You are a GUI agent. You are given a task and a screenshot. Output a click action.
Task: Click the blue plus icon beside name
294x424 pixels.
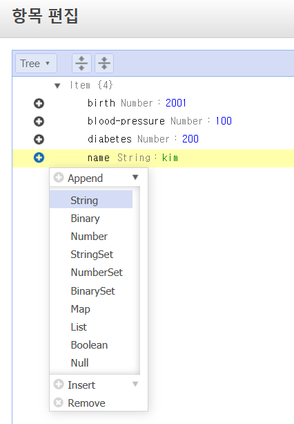[x=39, y=158]
